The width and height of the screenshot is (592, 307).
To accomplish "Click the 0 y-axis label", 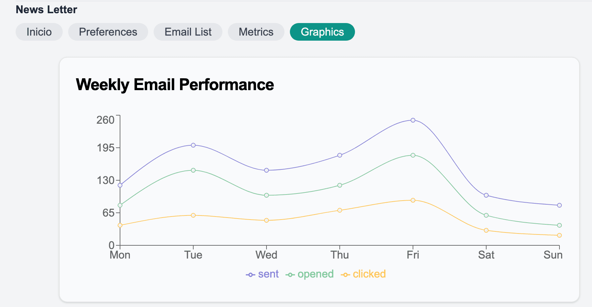I will click(x=112, y=245).
